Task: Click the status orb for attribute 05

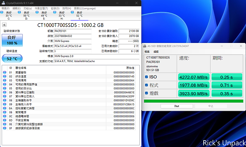Action: [4, 88]
